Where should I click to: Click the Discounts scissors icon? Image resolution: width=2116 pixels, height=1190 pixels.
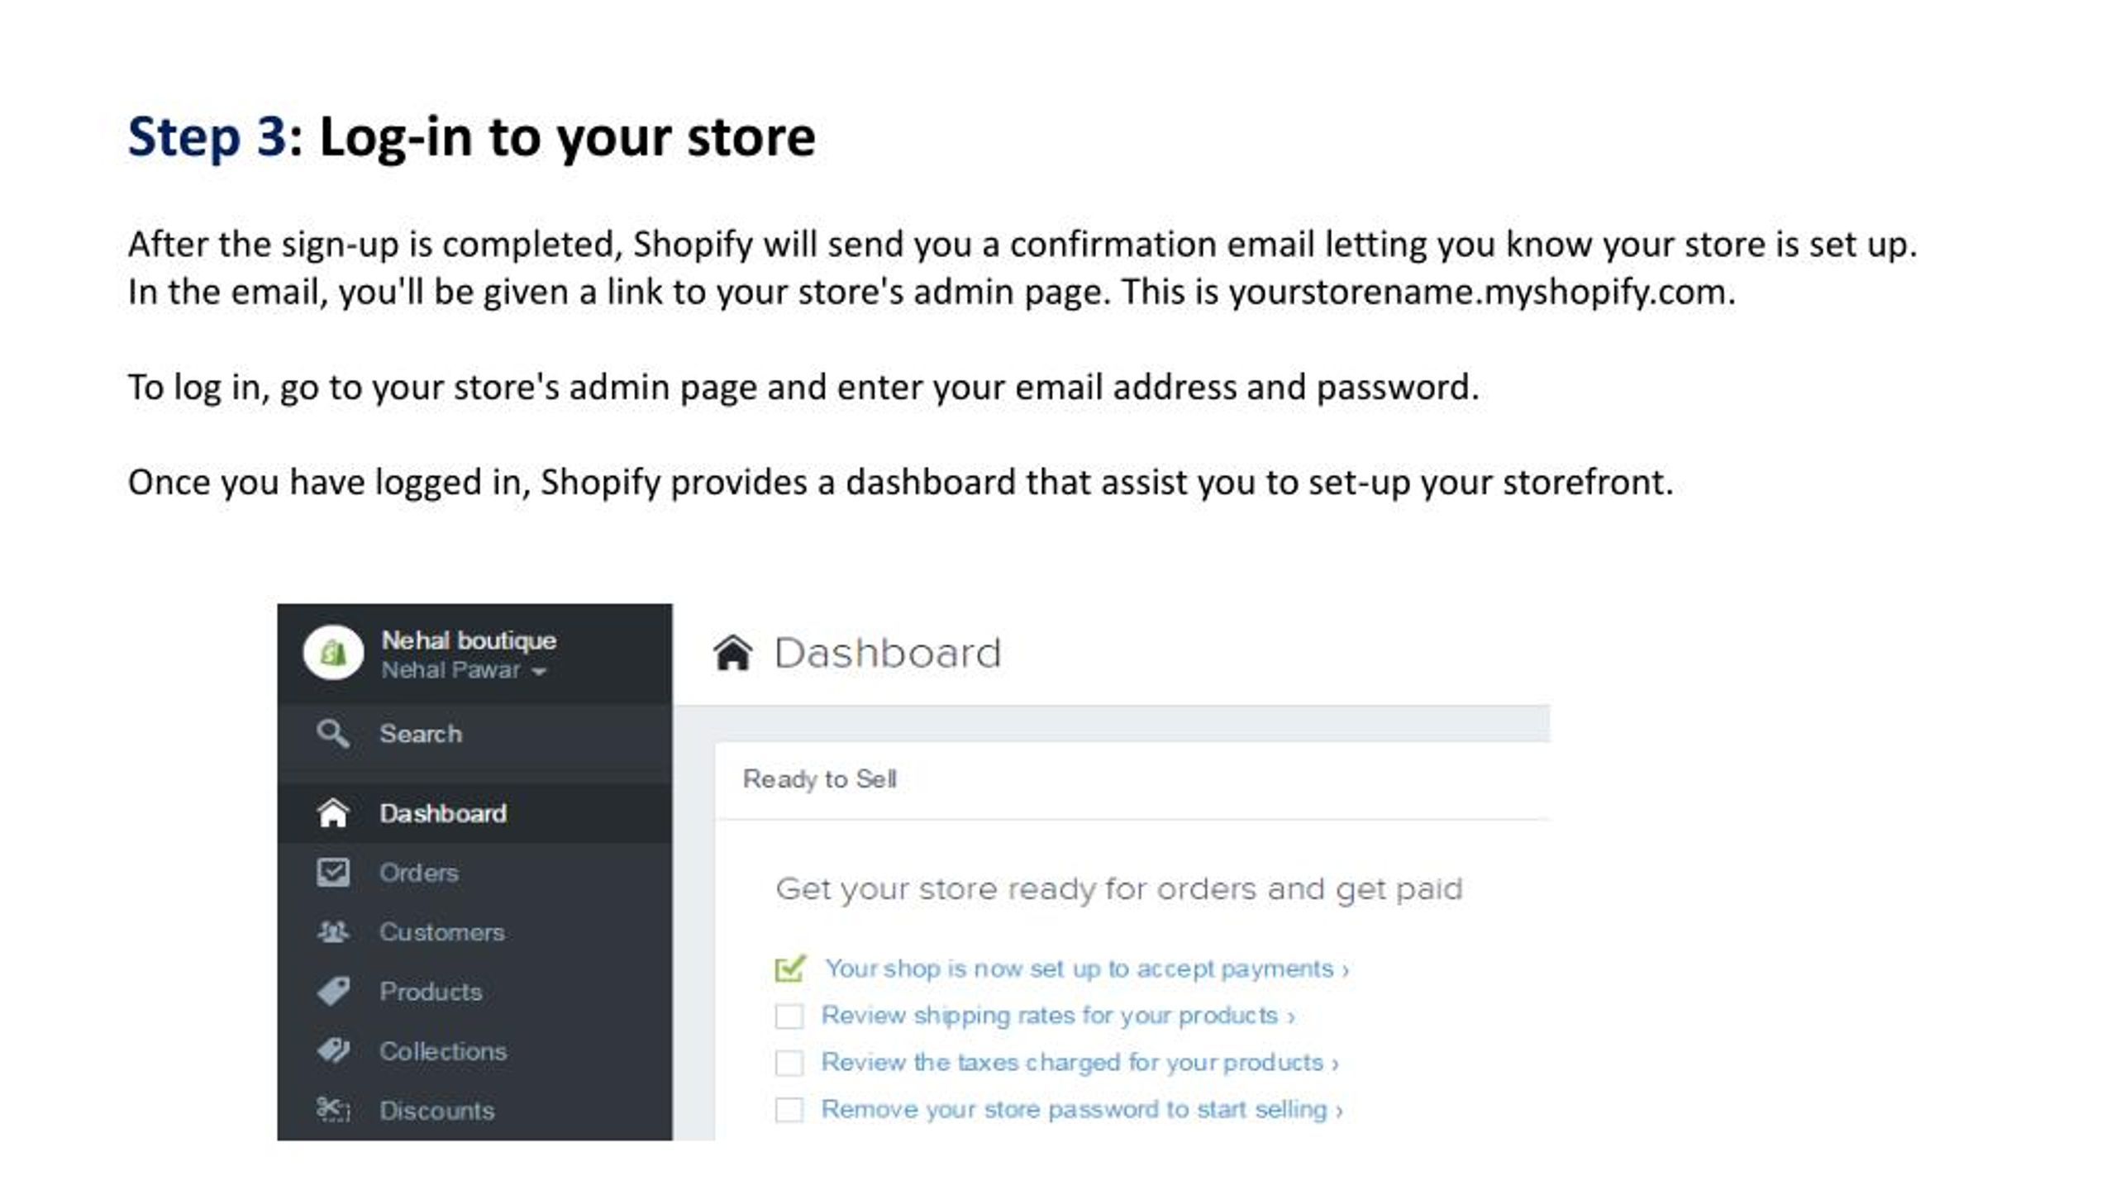coord(333,1110)
